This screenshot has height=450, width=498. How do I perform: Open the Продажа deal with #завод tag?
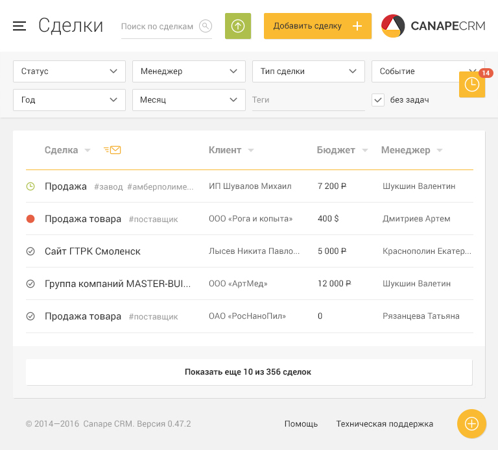pos(65,186)
